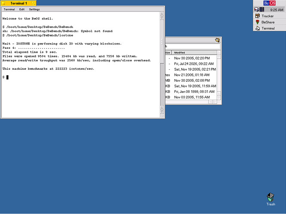Open the Terminal menu
The width and height of the screenshot is (286, 214).
[9, 9]
